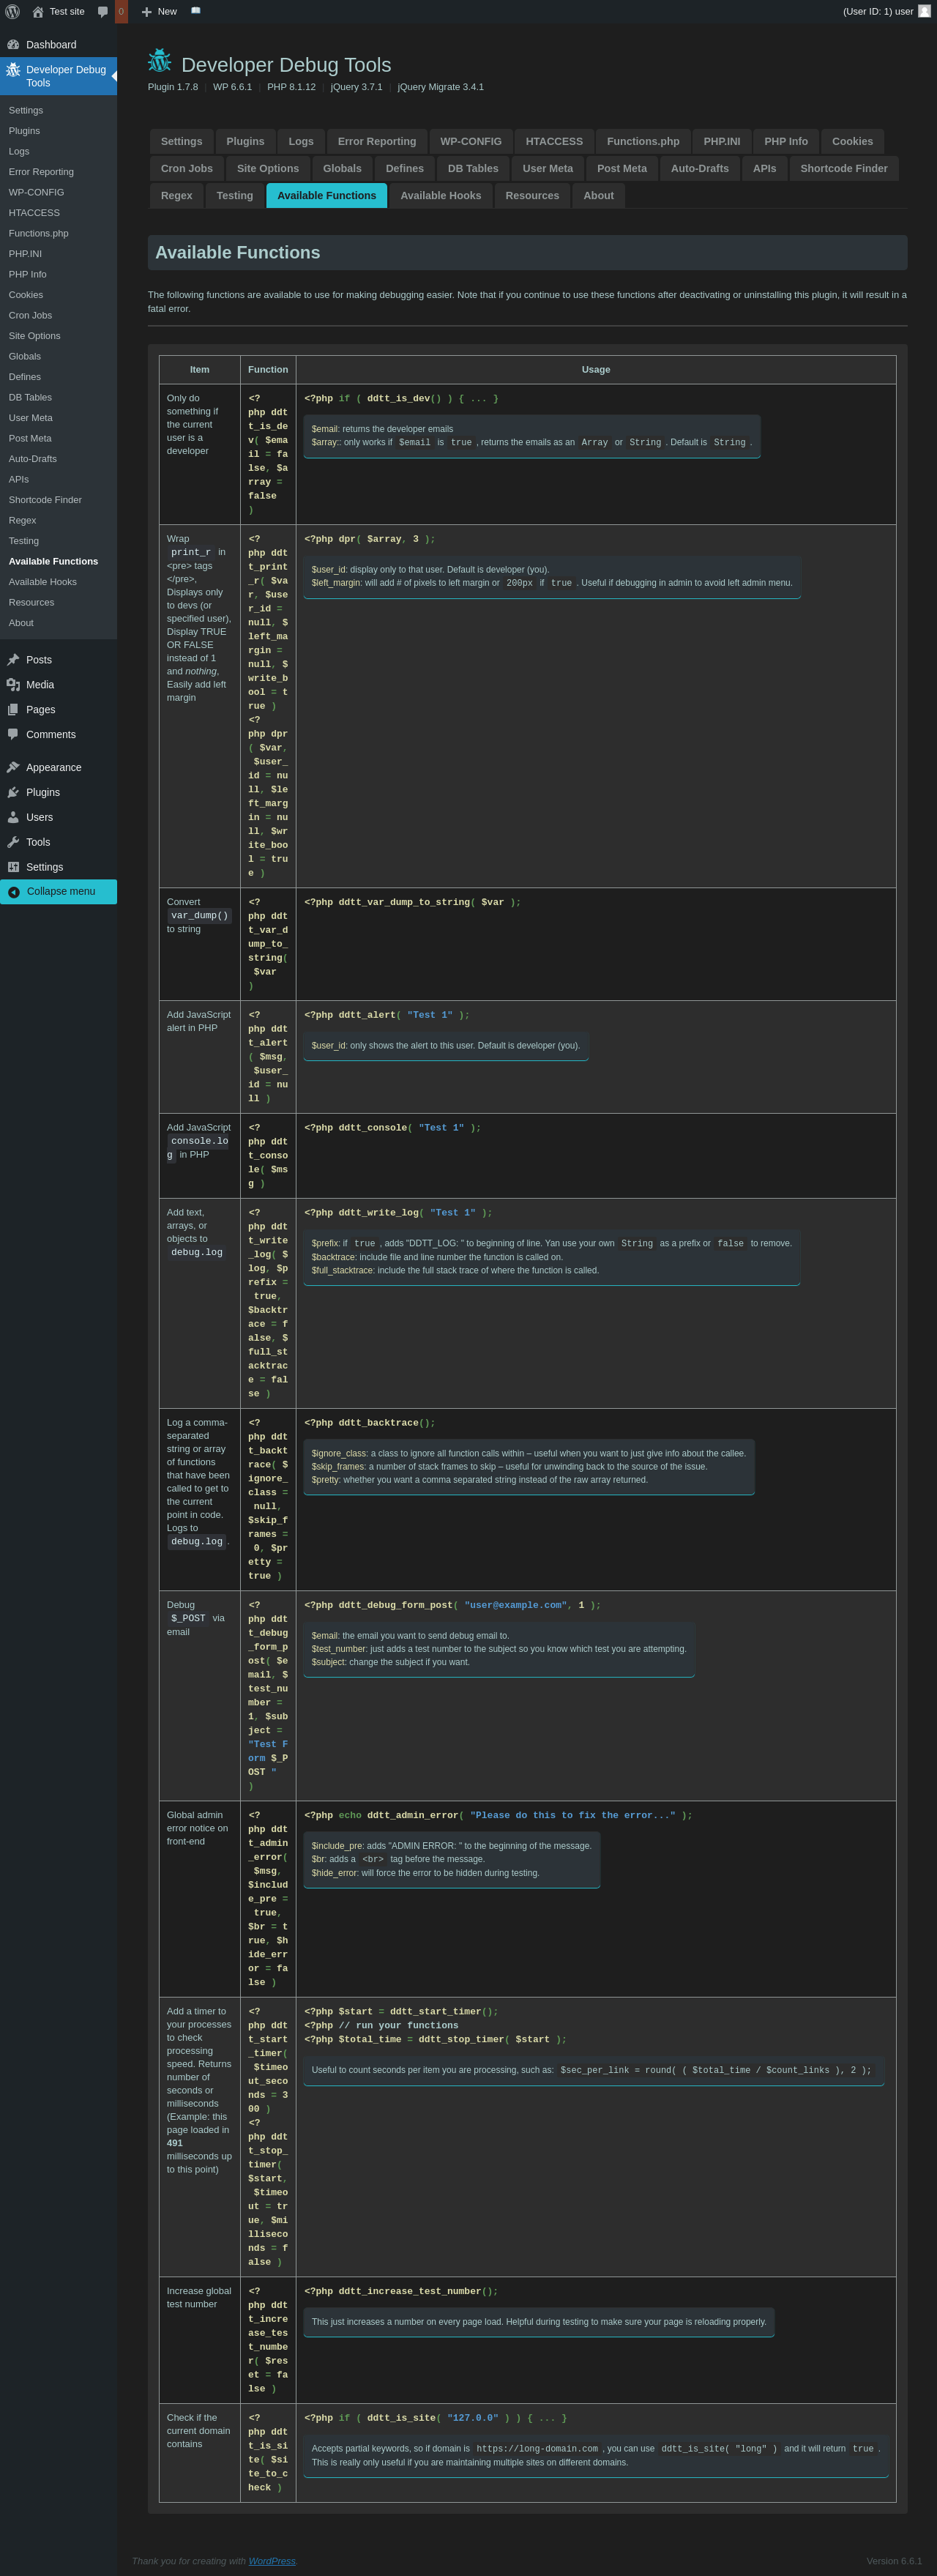Viewport: 937px width, 2576px height.
Task: Follow the WordPress footer link
Action: point(272,2560)
